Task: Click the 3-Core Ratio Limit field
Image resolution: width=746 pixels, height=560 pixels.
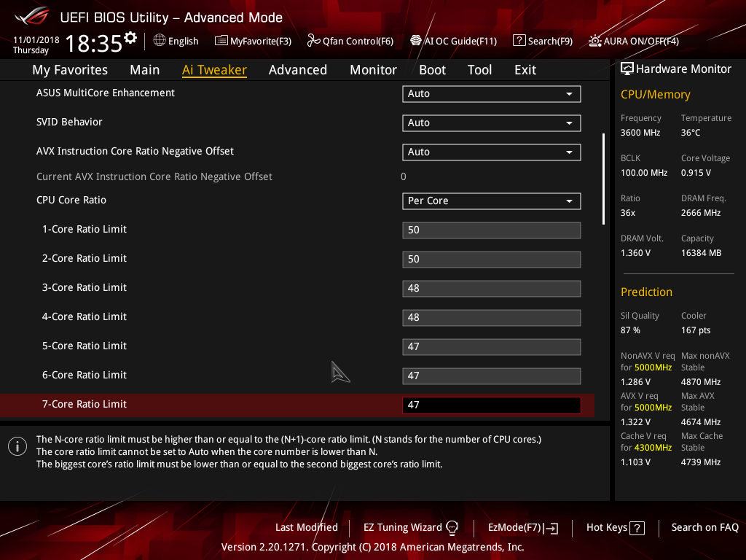Action: 492,289
